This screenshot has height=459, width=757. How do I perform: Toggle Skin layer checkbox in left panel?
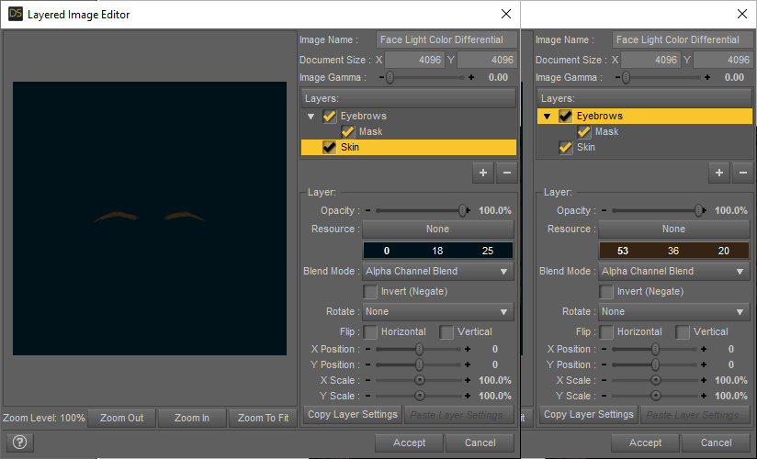[329, 147]
